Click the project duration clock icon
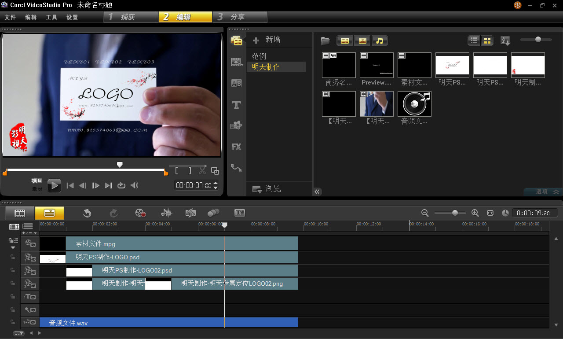 coord(505,213)
